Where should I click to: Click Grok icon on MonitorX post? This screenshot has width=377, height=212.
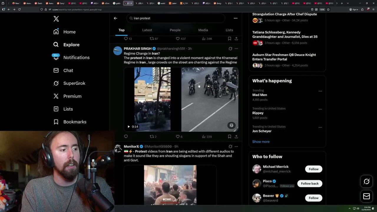click(x=230, y=147)
